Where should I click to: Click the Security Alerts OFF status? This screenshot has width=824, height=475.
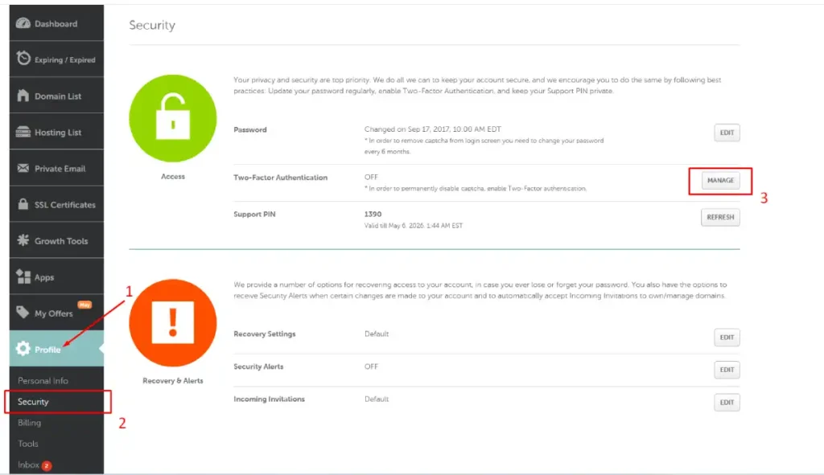pos(371,366)
